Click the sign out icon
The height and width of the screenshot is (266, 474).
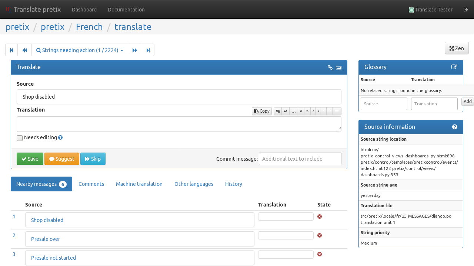466,10
